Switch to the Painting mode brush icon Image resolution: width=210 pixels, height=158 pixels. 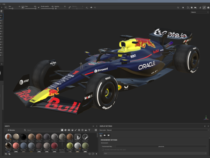(x=204, y=7)
